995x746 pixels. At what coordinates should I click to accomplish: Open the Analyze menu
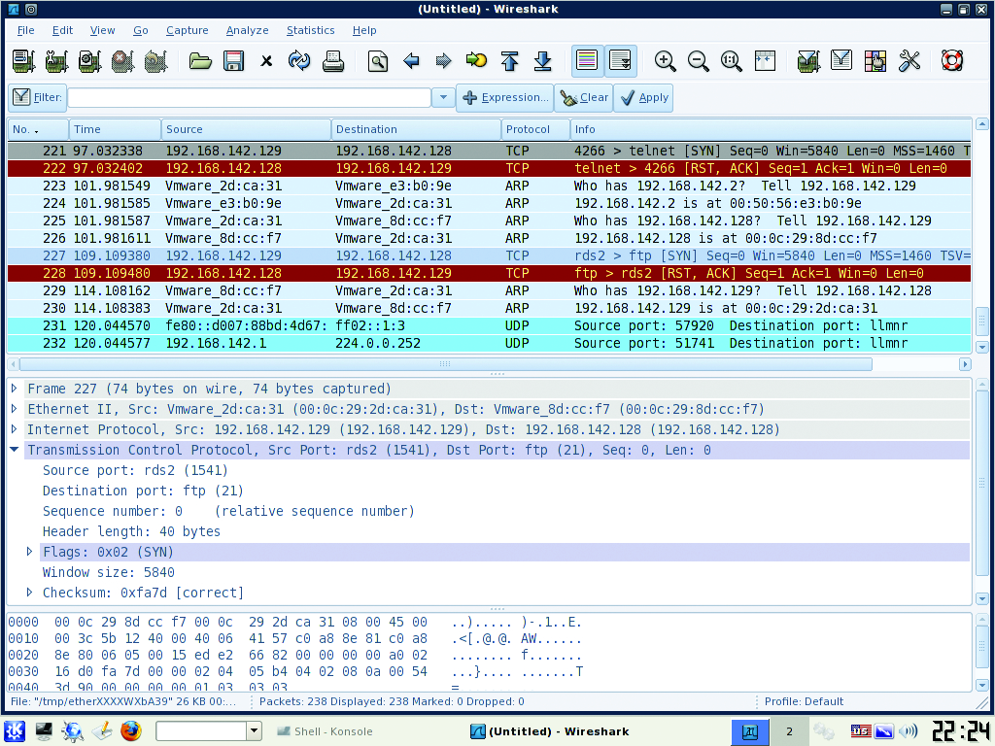pos(247,30)
